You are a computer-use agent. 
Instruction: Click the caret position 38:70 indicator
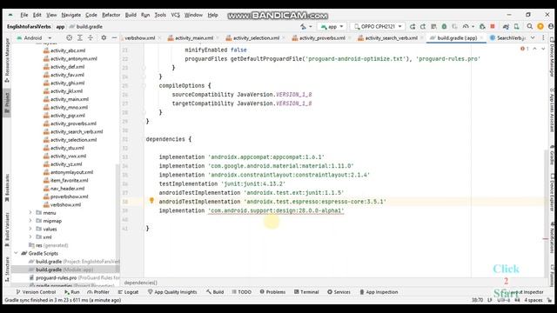click(x=477, y=300)
